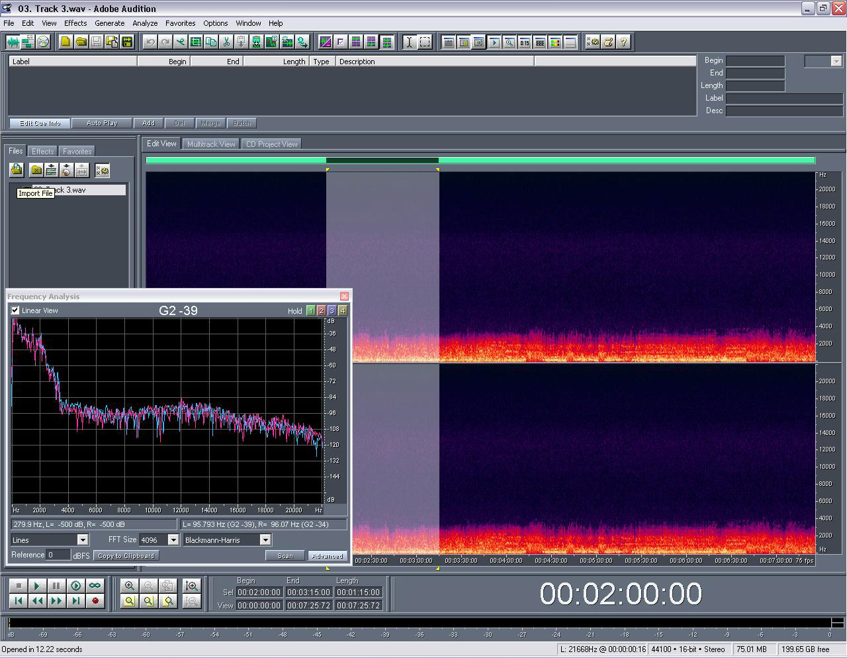The height and width of the screenshot is (658, 847).
Task: Toggle the Auto Play button
Action: (102, 123)
